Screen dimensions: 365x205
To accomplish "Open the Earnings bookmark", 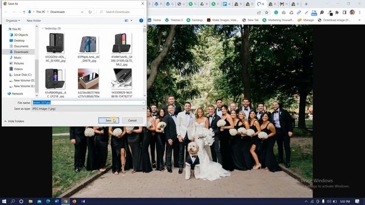I will click(195, 20).
